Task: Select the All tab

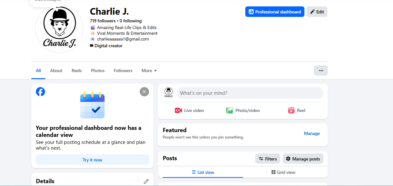Action: point(38,71)
